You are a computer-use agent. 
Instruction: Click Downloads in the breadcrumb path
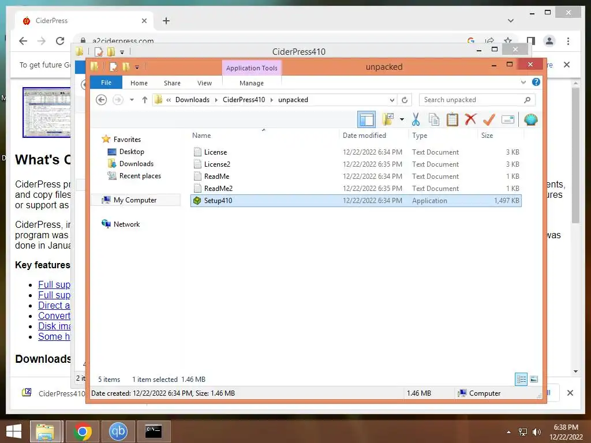(192, 100)
